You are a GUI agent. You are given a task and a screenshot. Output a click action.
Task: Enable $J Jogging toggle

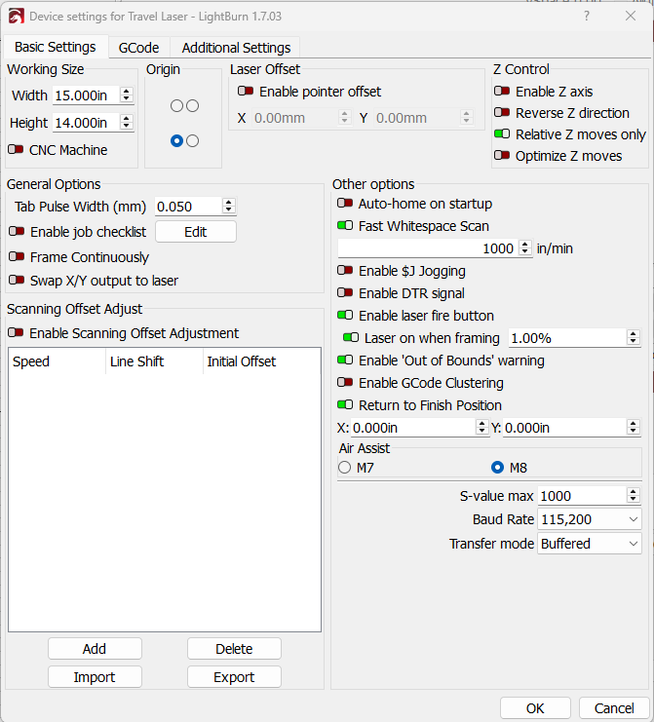click(x=345, y=270)
